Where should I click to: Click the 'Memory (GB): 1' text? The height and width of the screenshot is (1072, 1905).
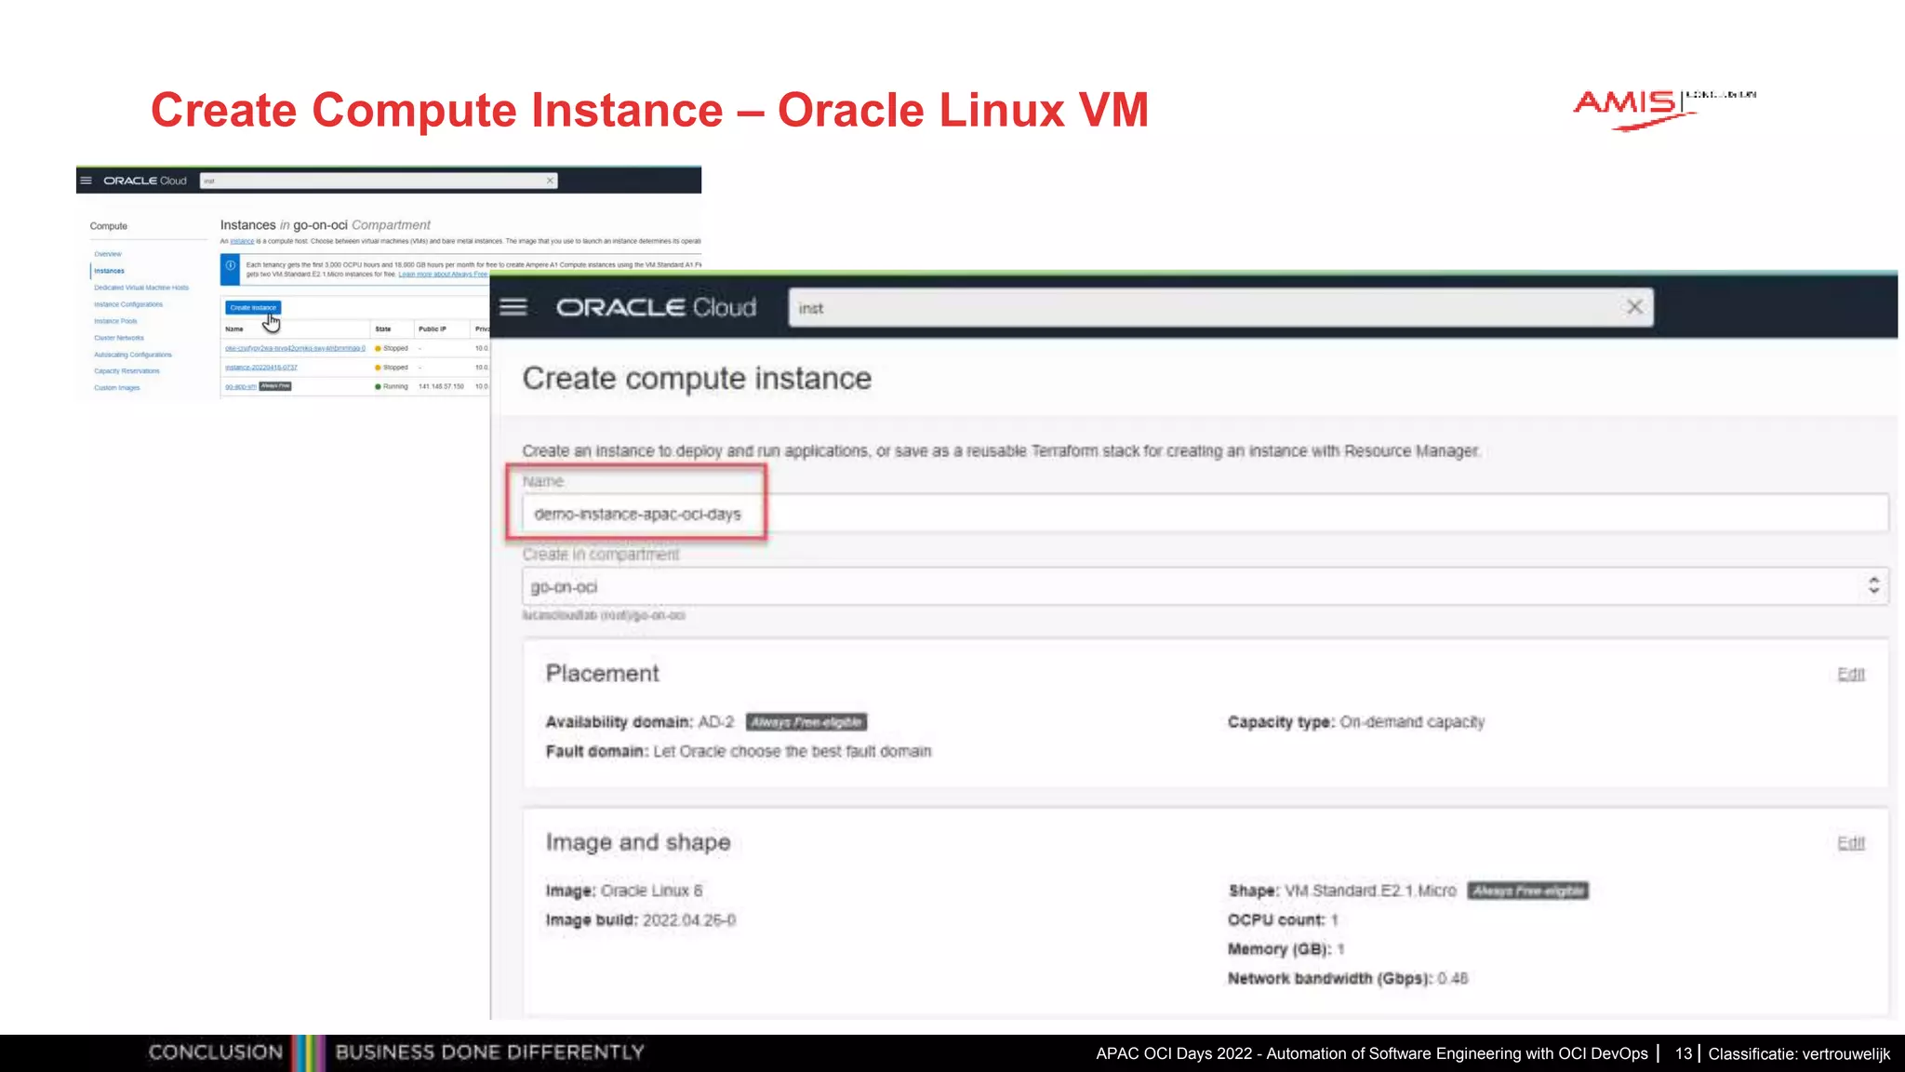[x=1286, y=949]
